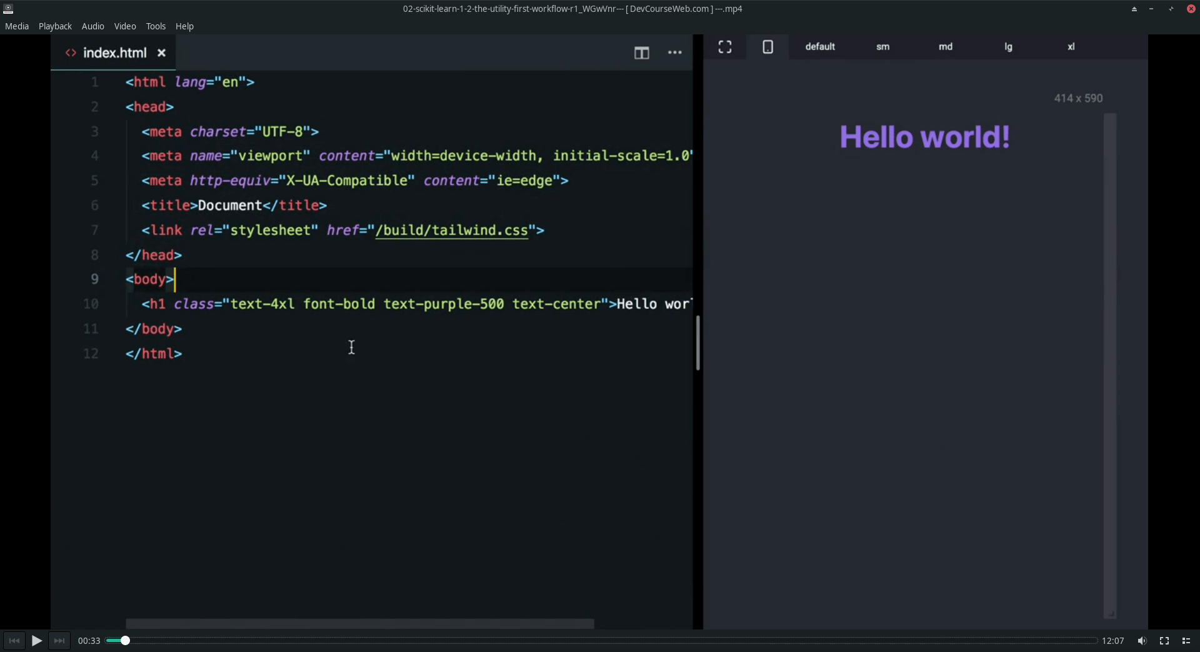Click line number 10 in the gutter
The image size is (1200, 652).
[91, 304]
